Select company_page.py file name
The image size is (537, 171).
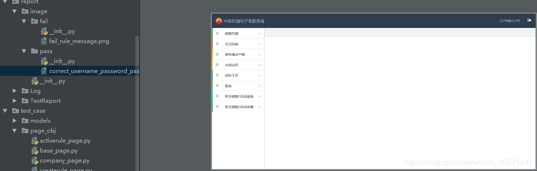point(64,161)
